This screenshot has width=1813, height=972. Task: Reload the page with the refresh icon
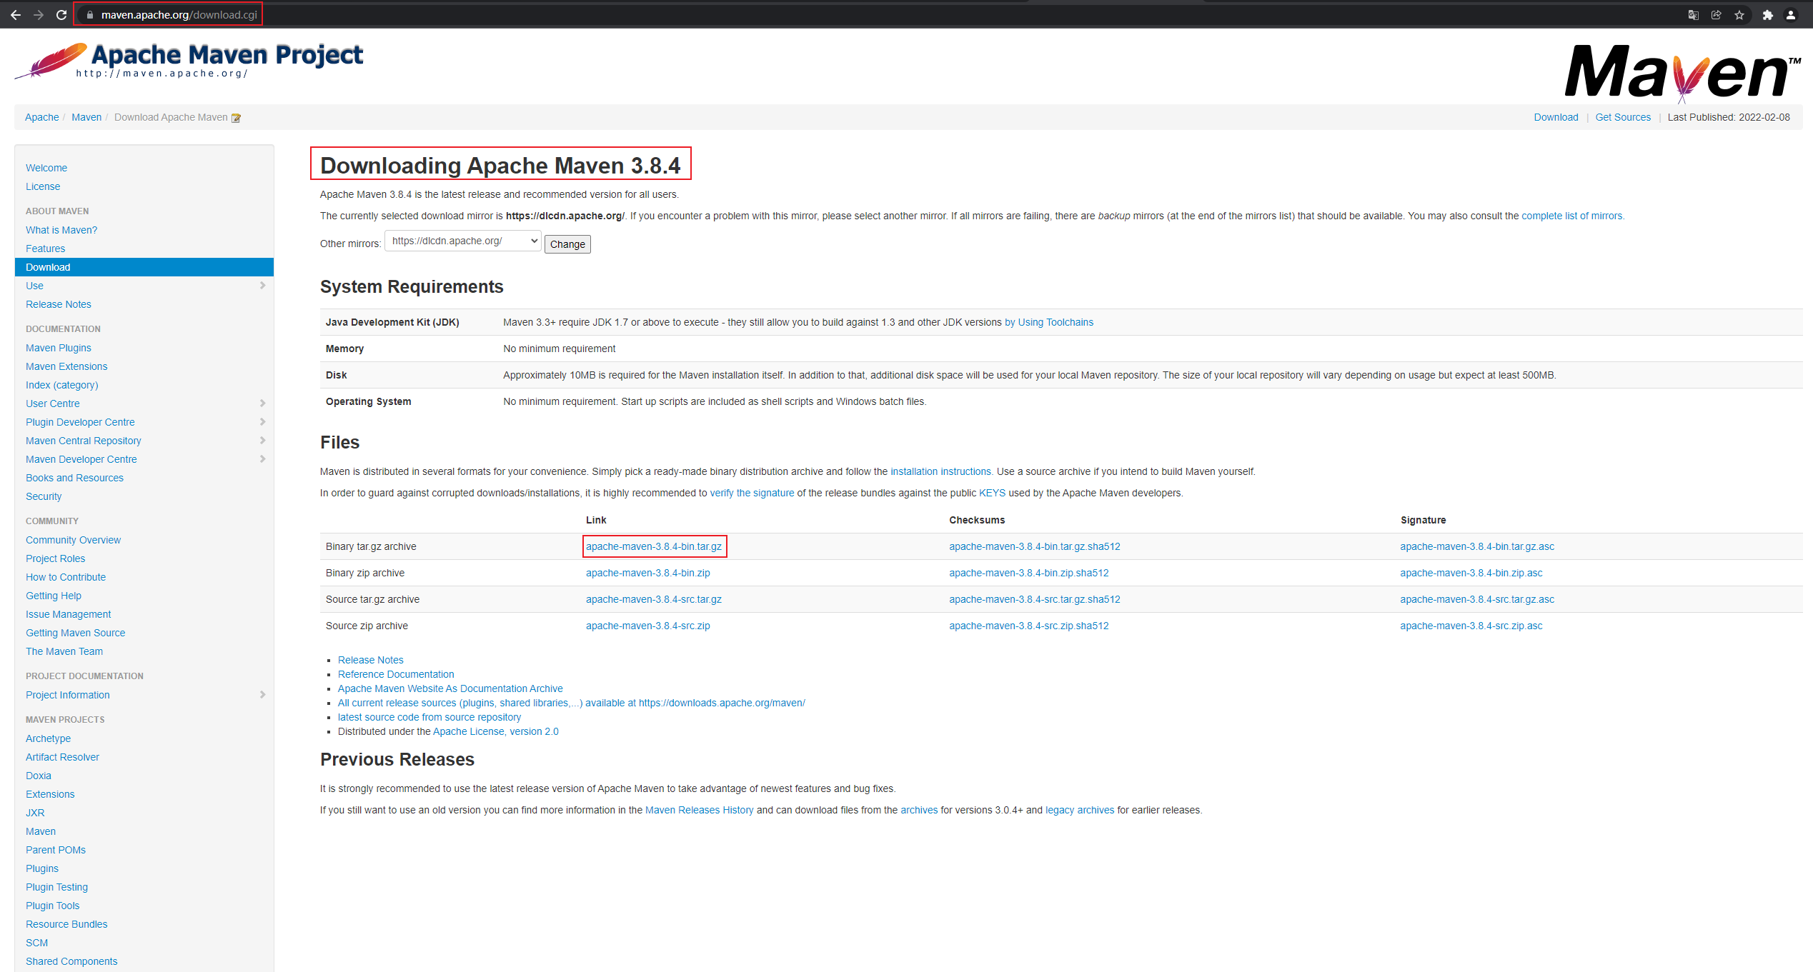61,15
